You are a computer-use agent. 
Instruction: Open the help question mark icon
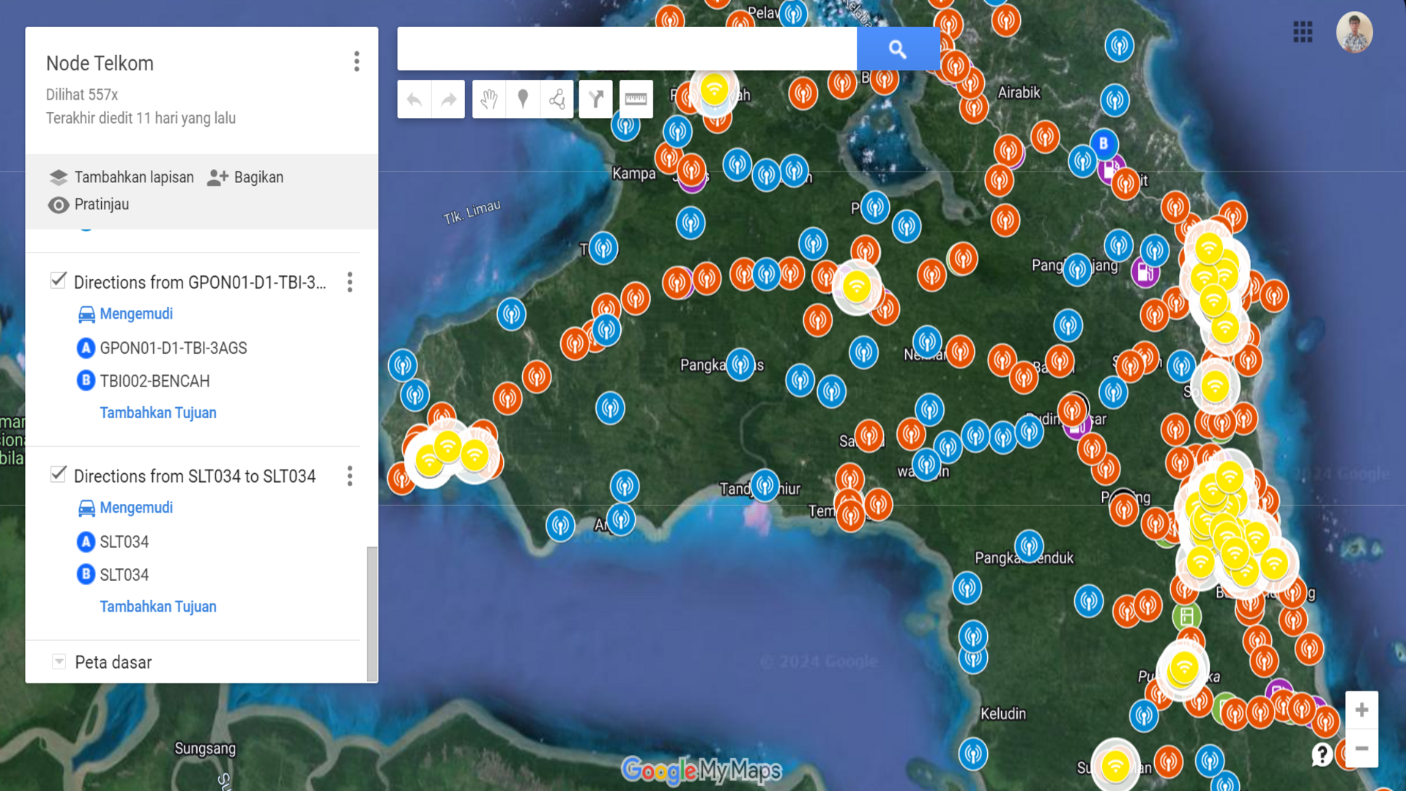1322,754
